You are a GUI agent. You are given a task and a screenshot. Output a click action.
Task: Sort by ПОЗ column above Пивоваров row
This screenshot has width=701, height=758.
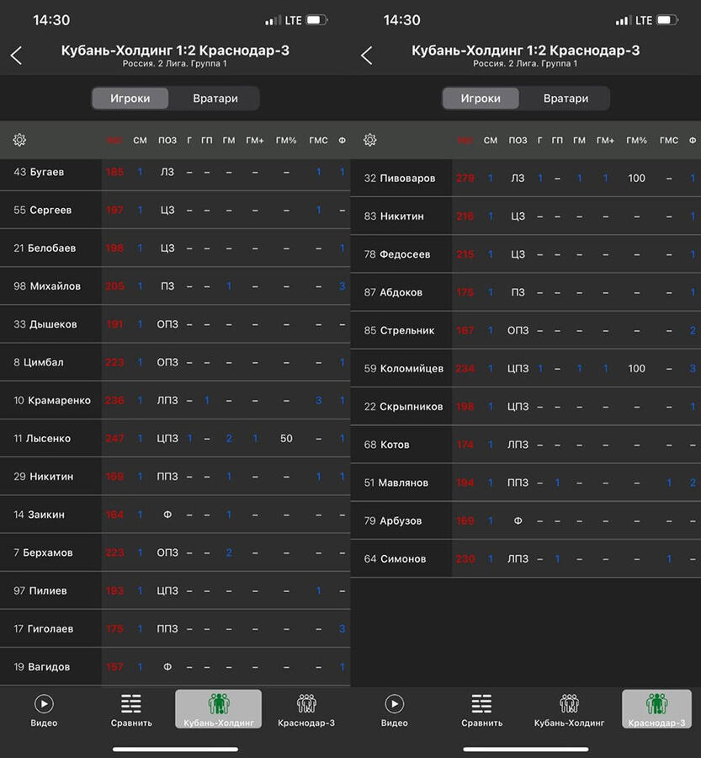click(518, 140)
